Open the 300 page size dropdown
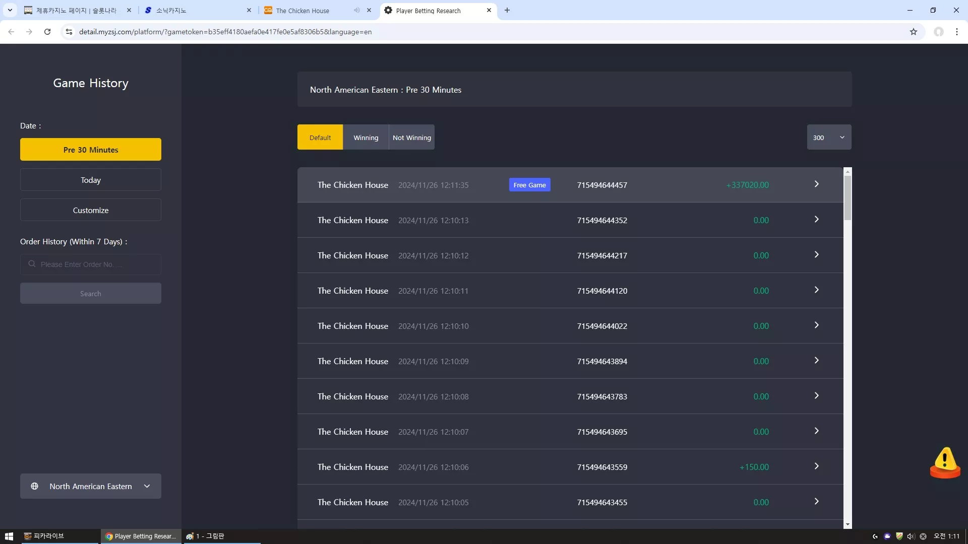This screenshot has width=968, height=544. (829, 137)
